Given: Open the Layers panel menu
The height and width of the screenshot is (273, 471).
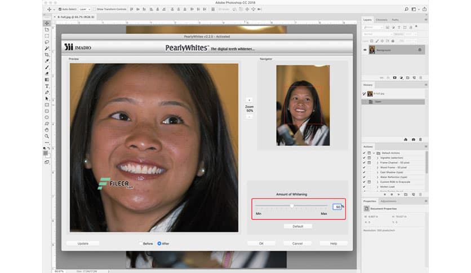Looking at the screenshot, I should pos(425,20).
